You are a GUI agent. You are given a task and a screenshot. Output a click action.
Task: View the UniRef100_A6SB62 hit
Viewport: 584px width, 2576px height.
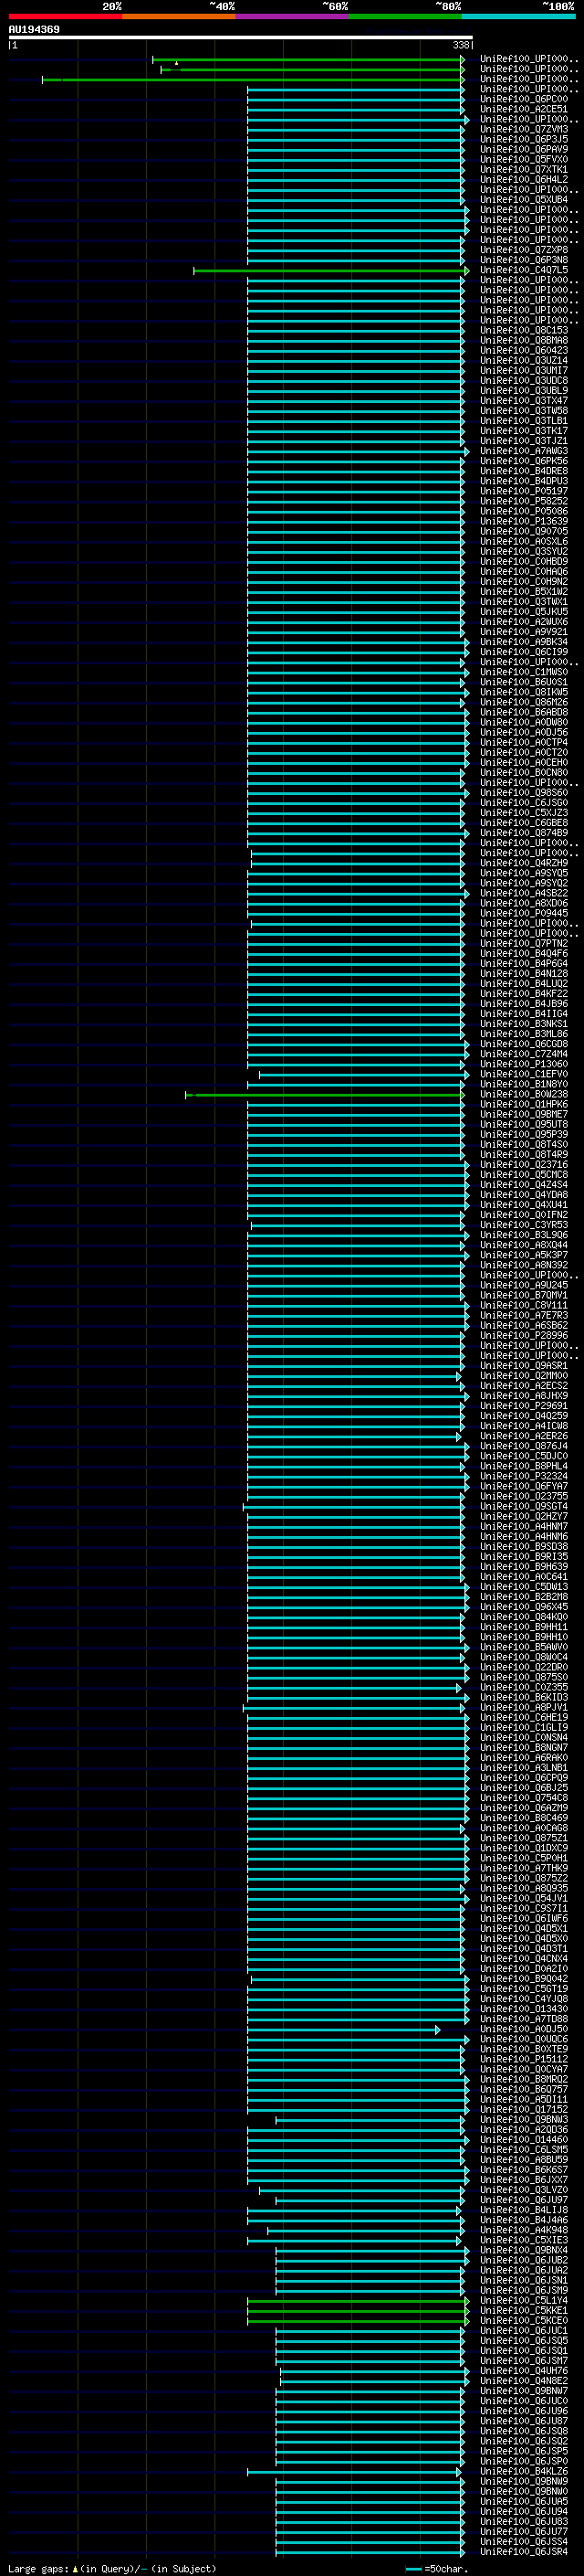click(x=524, y=1326)
